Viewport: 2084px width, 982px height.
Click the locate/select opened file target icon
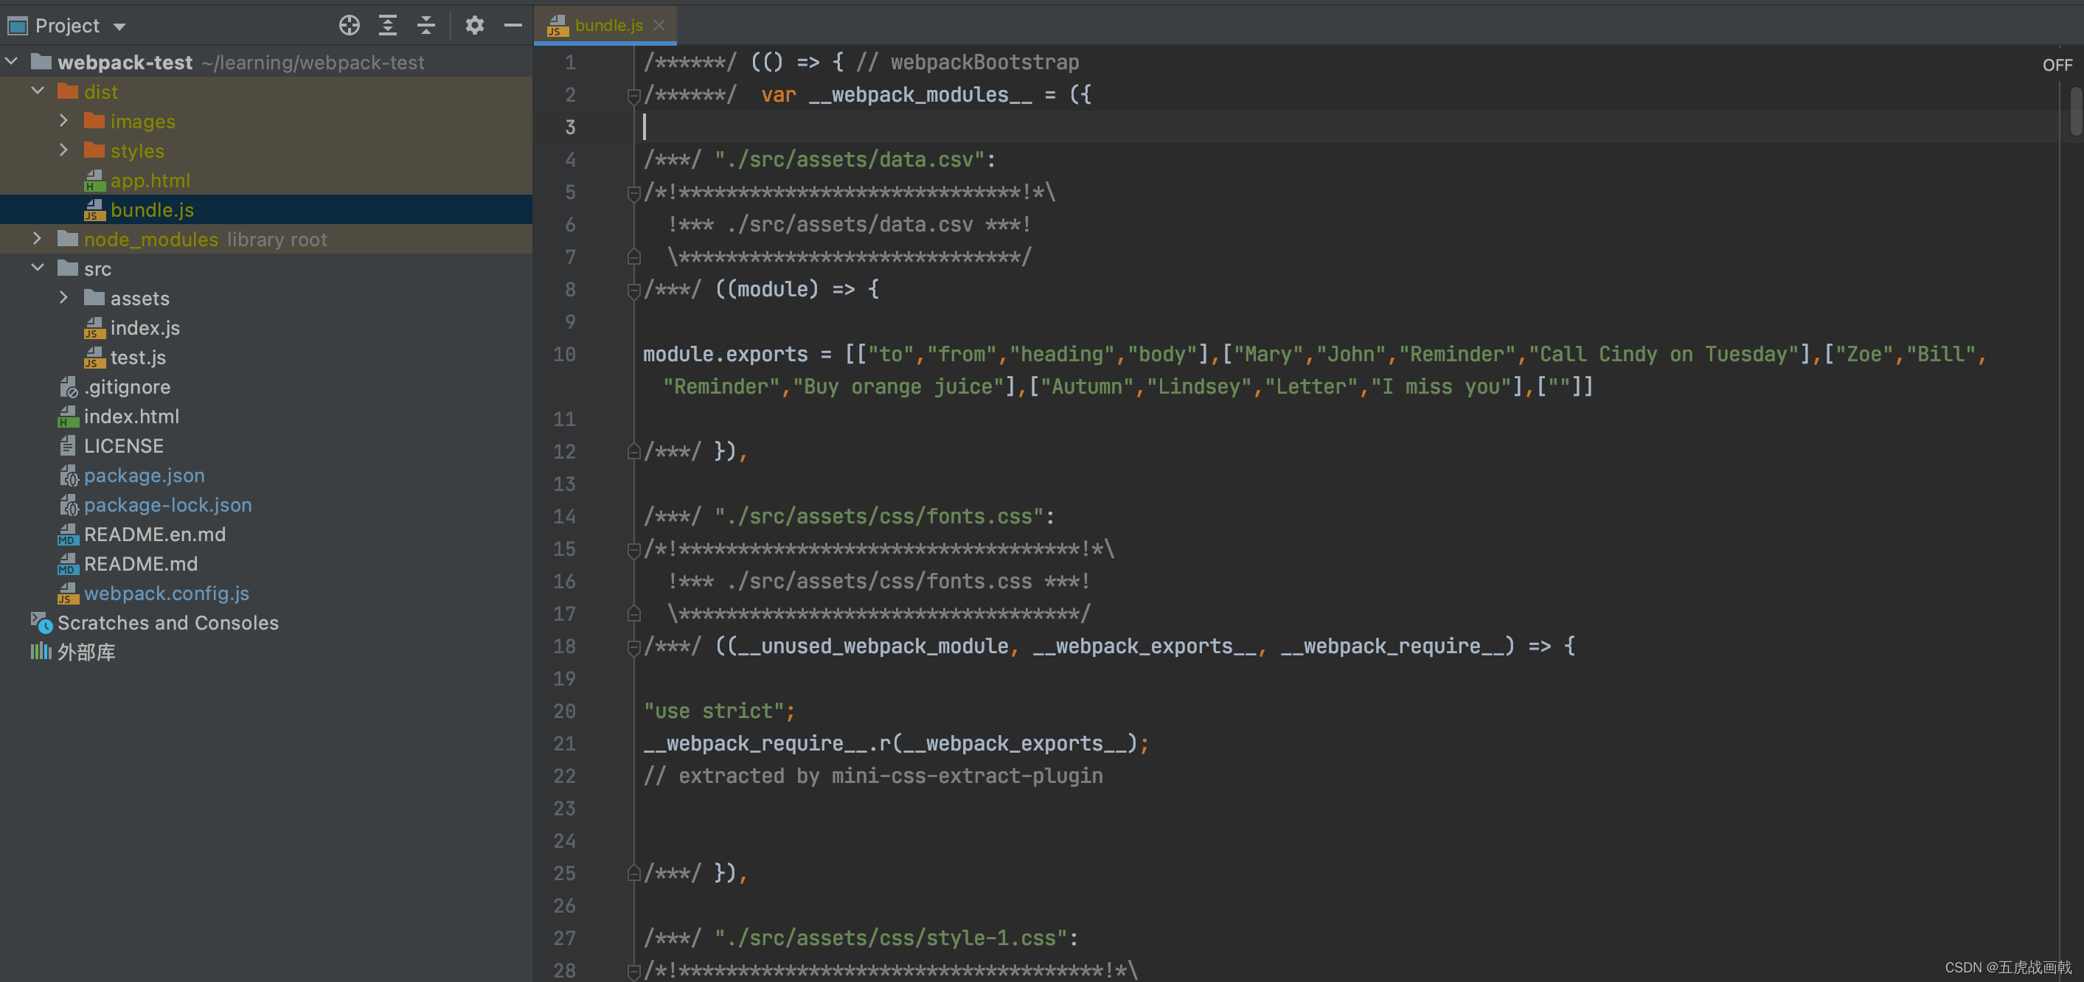(349, 25)
